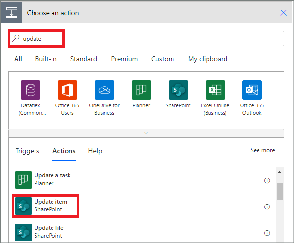Click the Excel Online (Business) label
Screen dimensions: 294x243
click(x=215, y=109)
